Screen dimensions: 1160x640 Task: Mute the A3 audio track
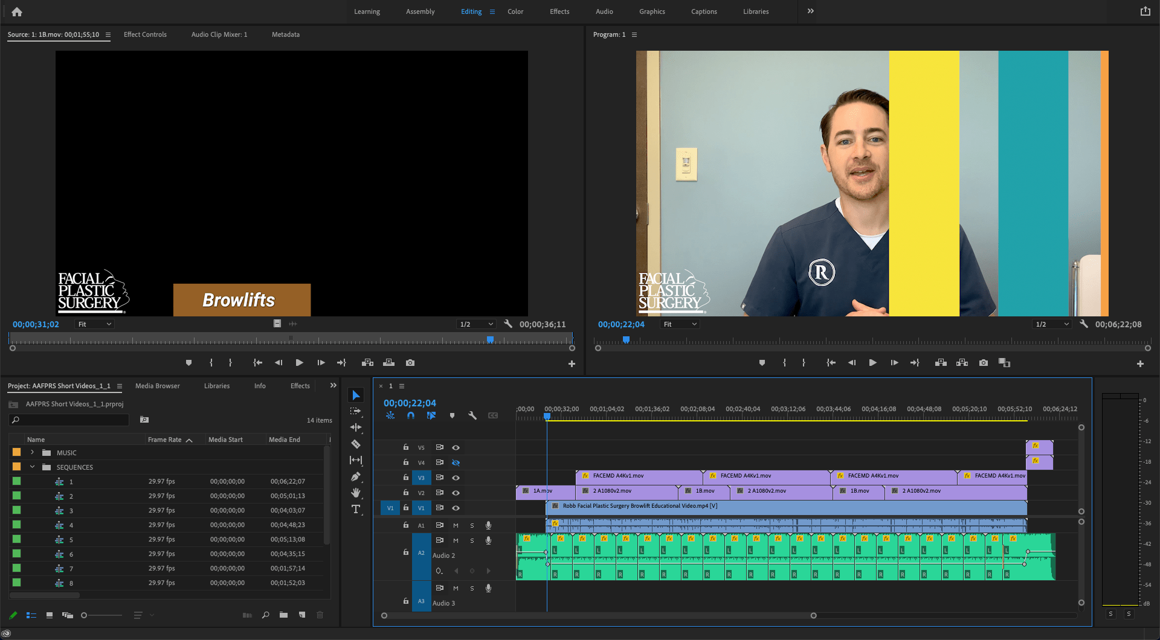(x=456, y=589)
